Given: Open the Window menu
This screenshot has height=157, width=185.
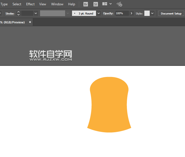Looking at the screenshot, I should click(57, 4).
